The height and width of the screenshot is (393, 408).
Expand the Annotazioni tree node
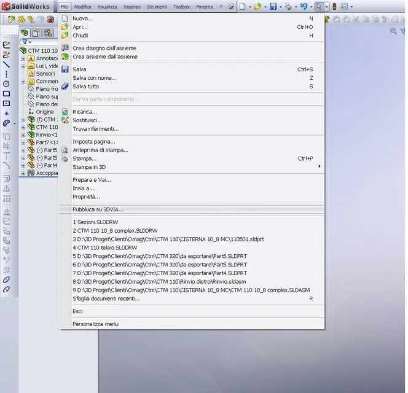point(23,59)
